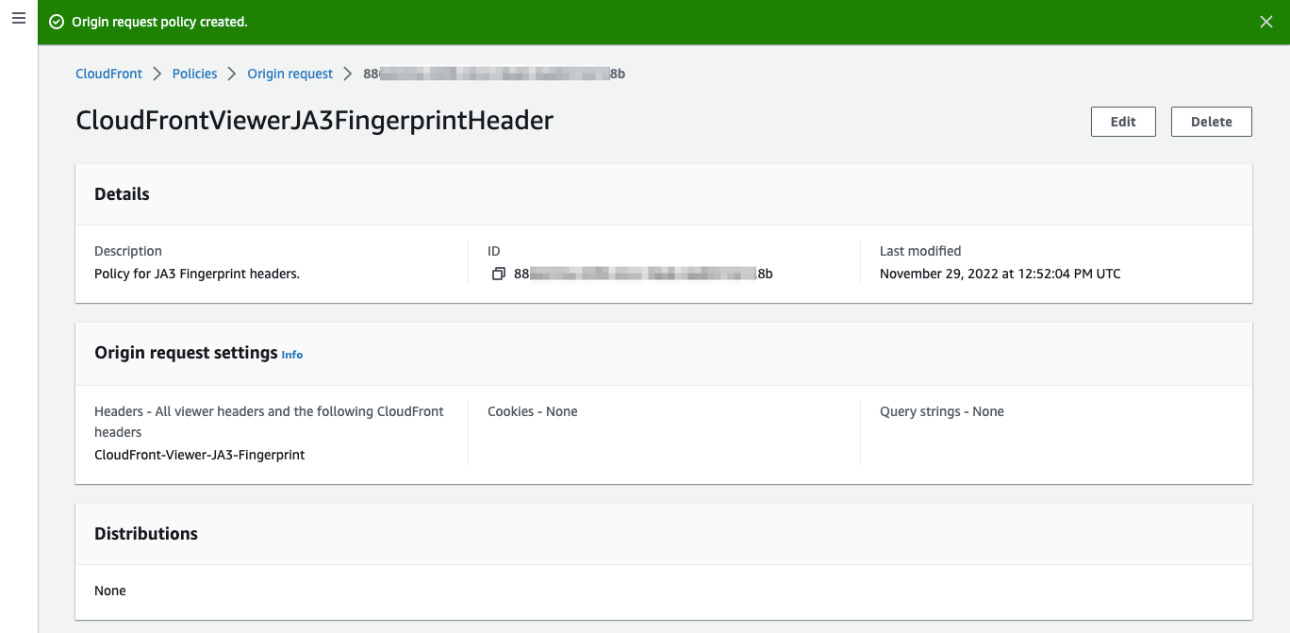This screenshot has height=633, width=1290.
Task: Click the Last modified timestamp
Action: pyautogui.click(x=1000, y=274)
